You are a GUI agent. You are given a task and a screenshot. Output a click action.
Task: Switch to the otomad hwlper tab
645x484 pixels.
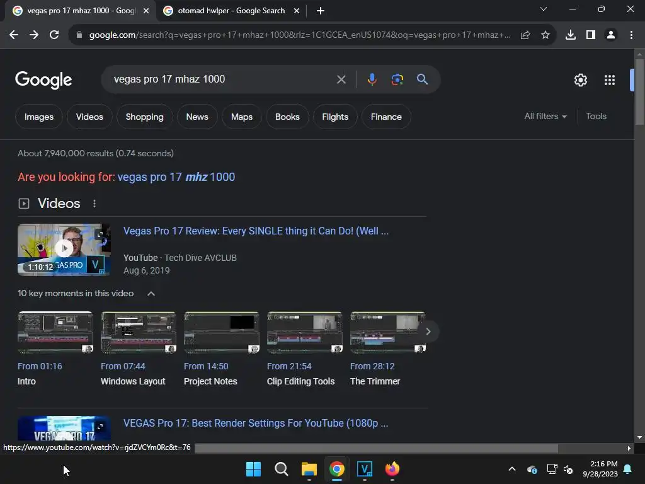pos(231,11)
